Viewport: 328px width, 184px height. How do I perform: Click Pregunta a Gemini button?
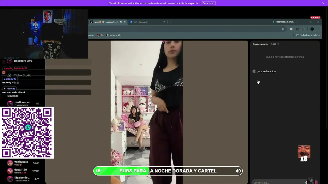click(x=283, y=22)
